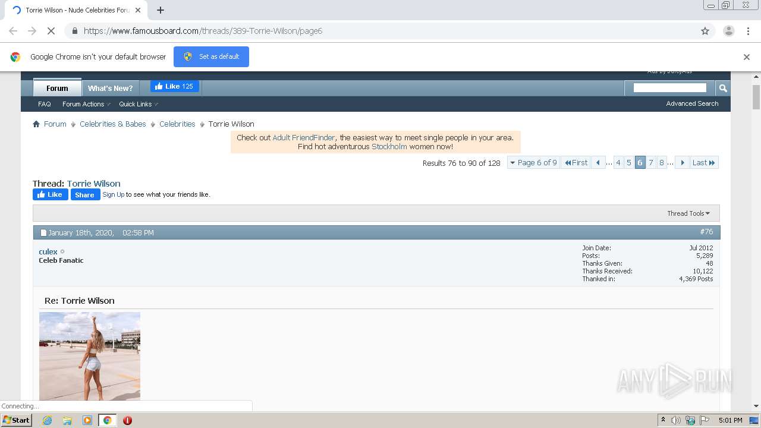Open the volume speaker tray icon

tap(676, 420)
